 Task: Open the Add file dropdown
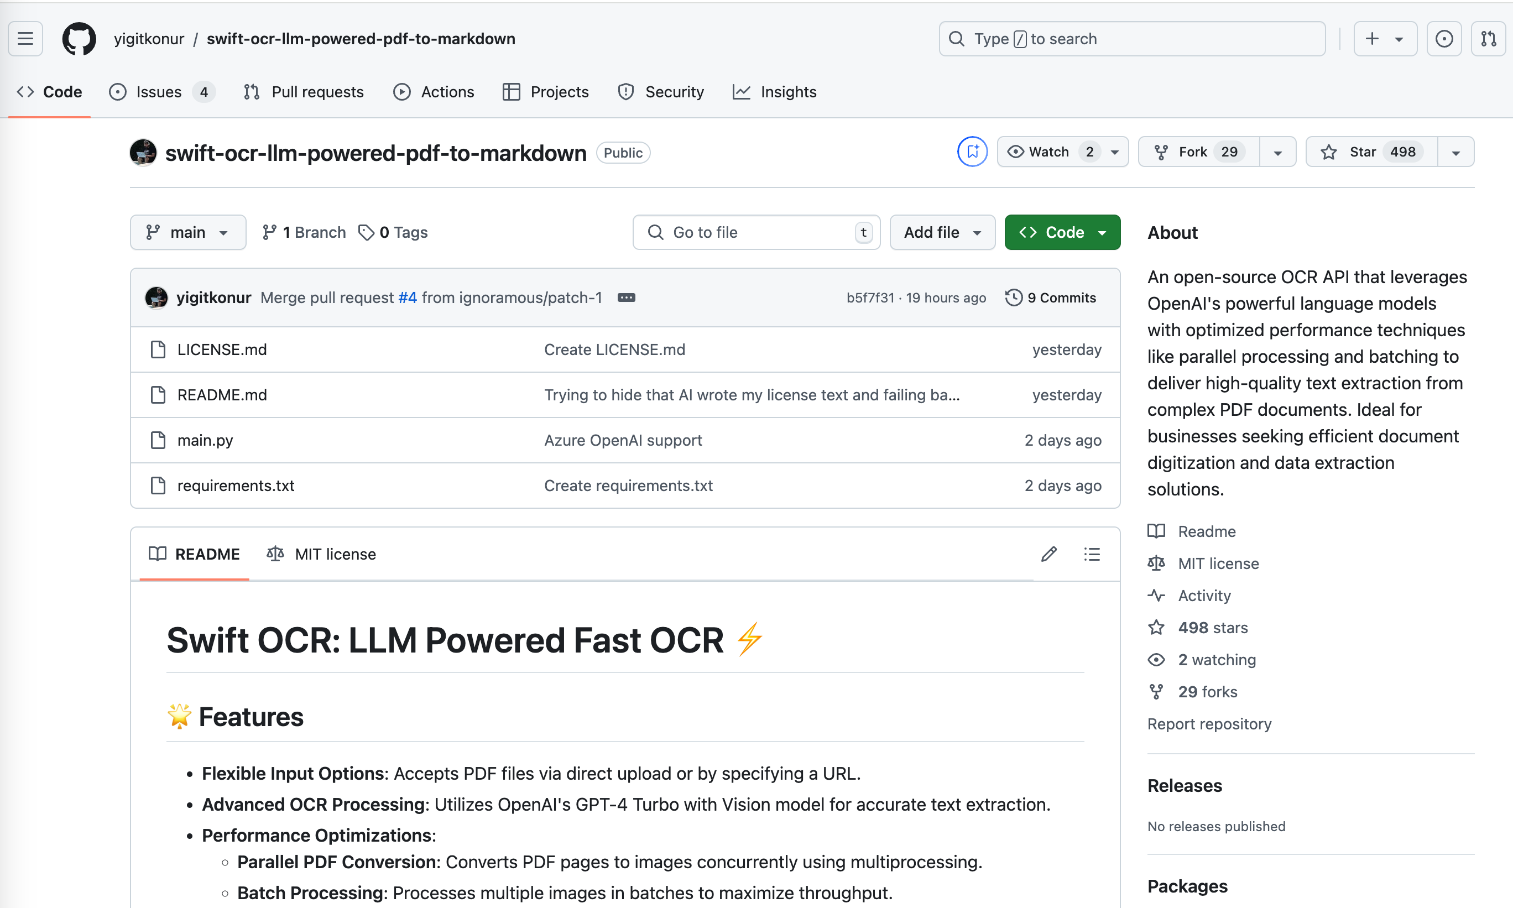point(942,232)
